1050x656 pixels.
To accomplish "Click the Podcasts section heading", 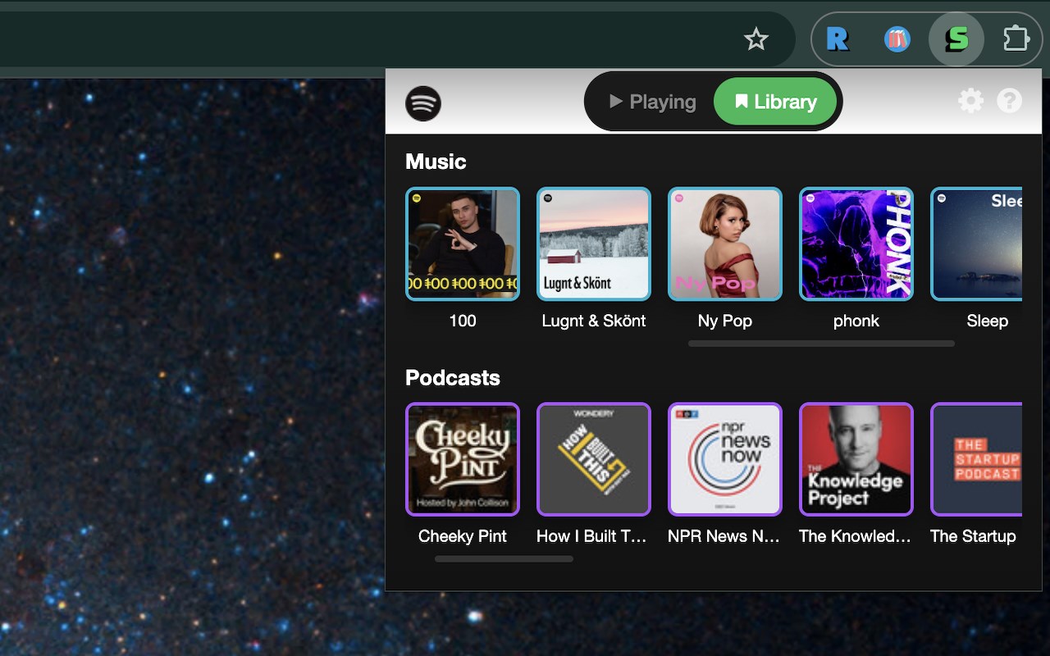I will click(453, 377).
